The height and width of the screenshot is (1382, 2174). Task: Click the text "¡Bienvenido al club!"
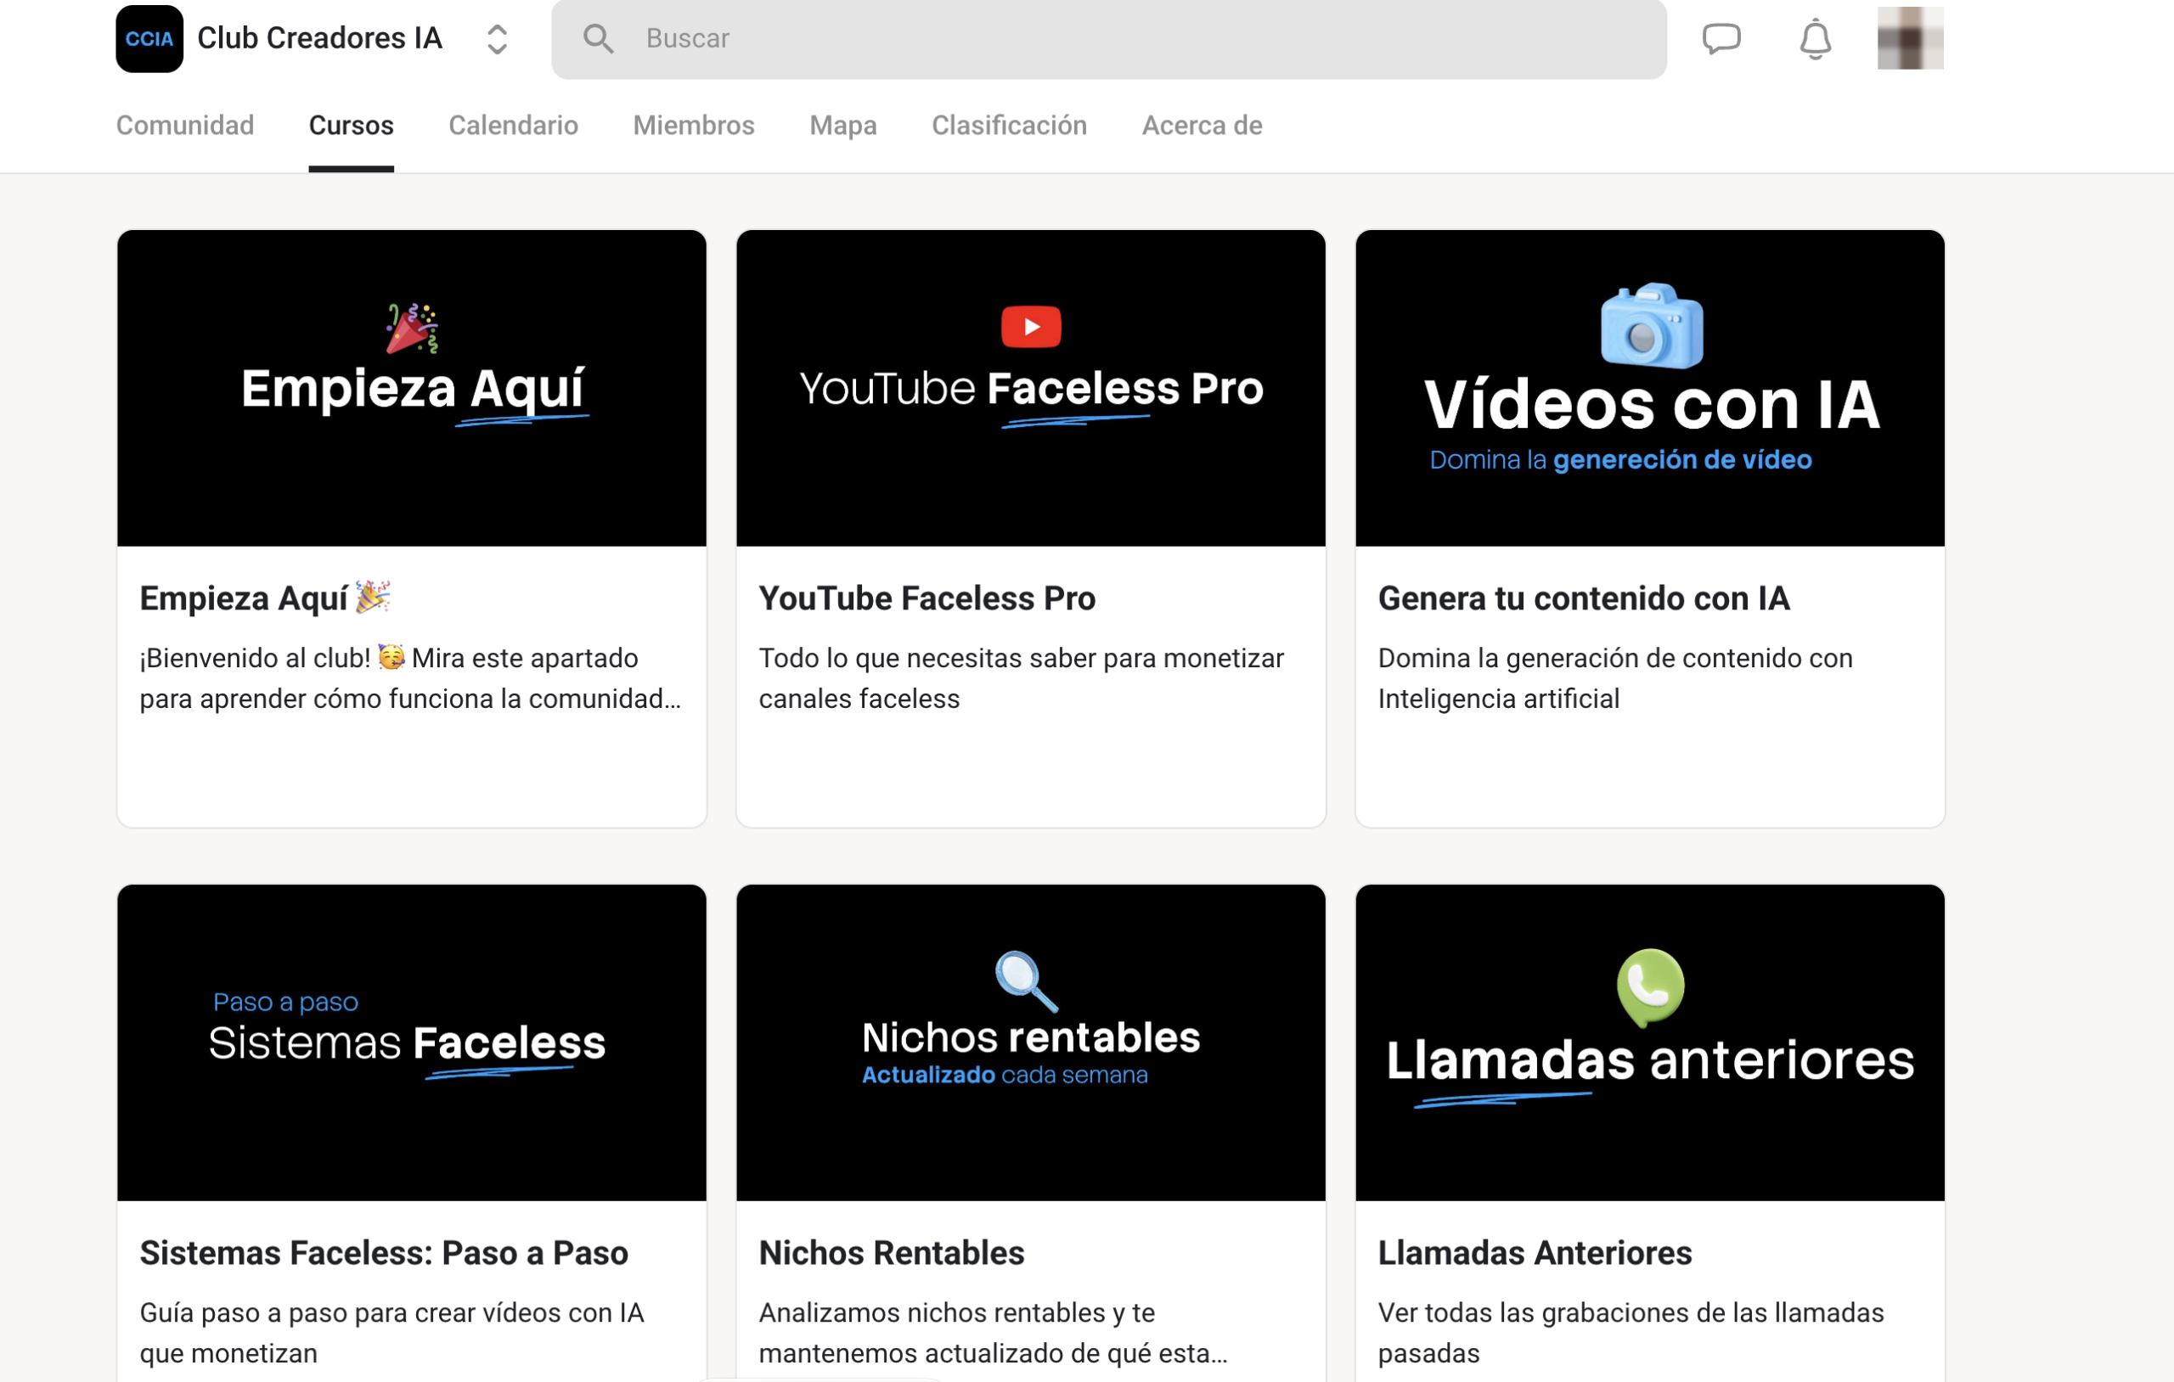pyautogui.click(x=255, y=658)
